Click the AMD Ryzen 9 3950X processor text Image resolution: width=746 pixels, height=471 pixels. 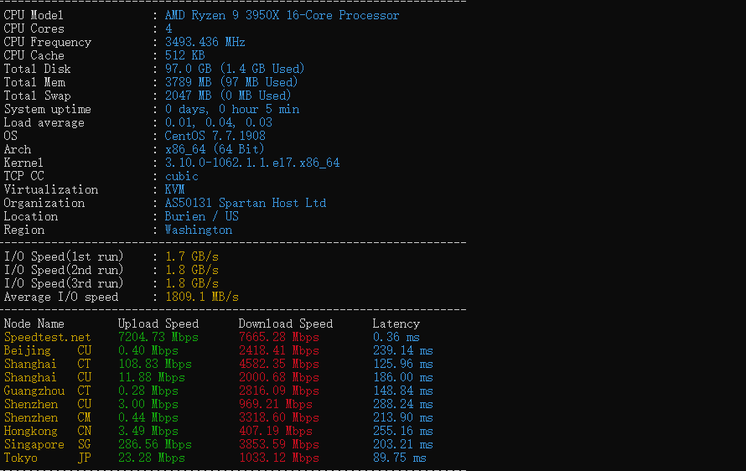(282, 15)
